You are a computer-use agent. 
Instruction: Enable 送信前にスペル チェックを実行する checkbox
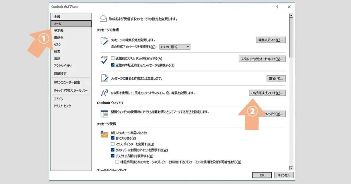point(112,58)
